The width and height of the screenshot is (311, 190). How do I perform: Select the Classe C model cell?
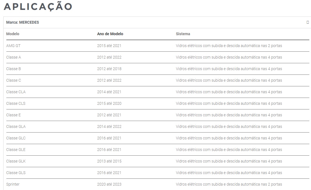point(14,80)
